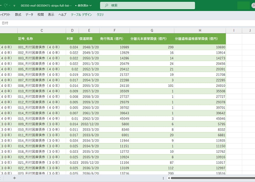Select cell with value 45046

pyautogui.click(x=200, y=119)
